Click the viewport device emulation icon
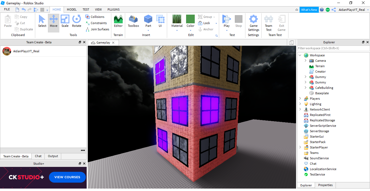The height and width of the screenshot is (191, 370). (291, 43)
